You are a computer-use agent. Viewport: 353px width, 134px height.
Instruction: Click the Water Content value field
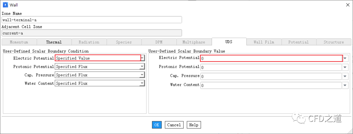click(x=271, y=85)
